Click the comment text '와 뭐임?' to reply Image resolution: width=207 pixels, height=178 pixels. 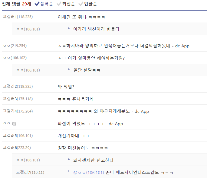point(66,87)
